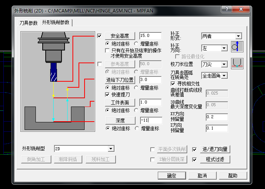
Task: Open the 程式过滤 settings button
Action: click(x=215, y=159)
